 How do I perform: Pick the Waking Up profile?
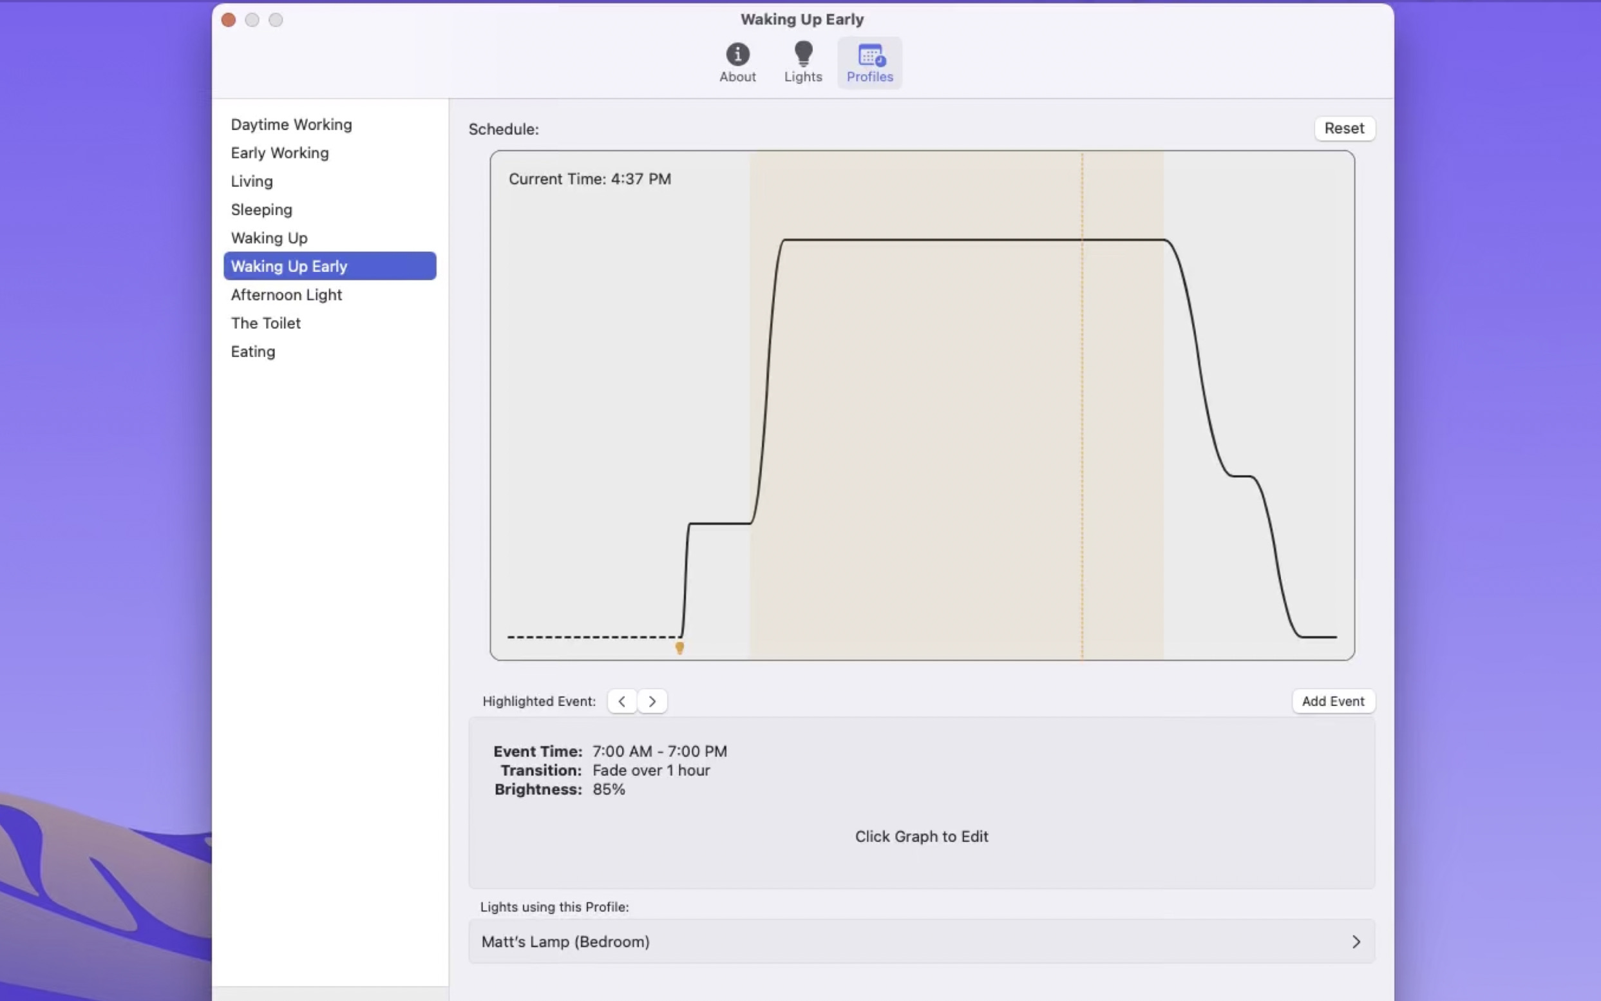click(269, 238)
